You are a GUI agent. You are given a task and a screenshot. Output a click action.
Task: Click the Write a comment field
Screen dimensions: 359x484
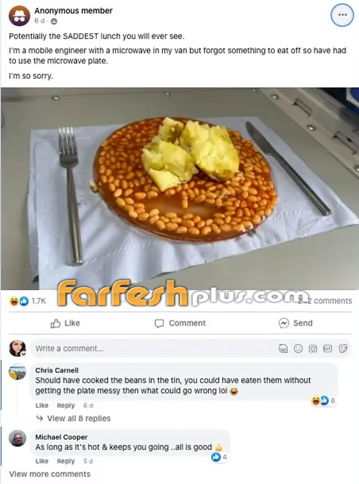click(190, 349)
